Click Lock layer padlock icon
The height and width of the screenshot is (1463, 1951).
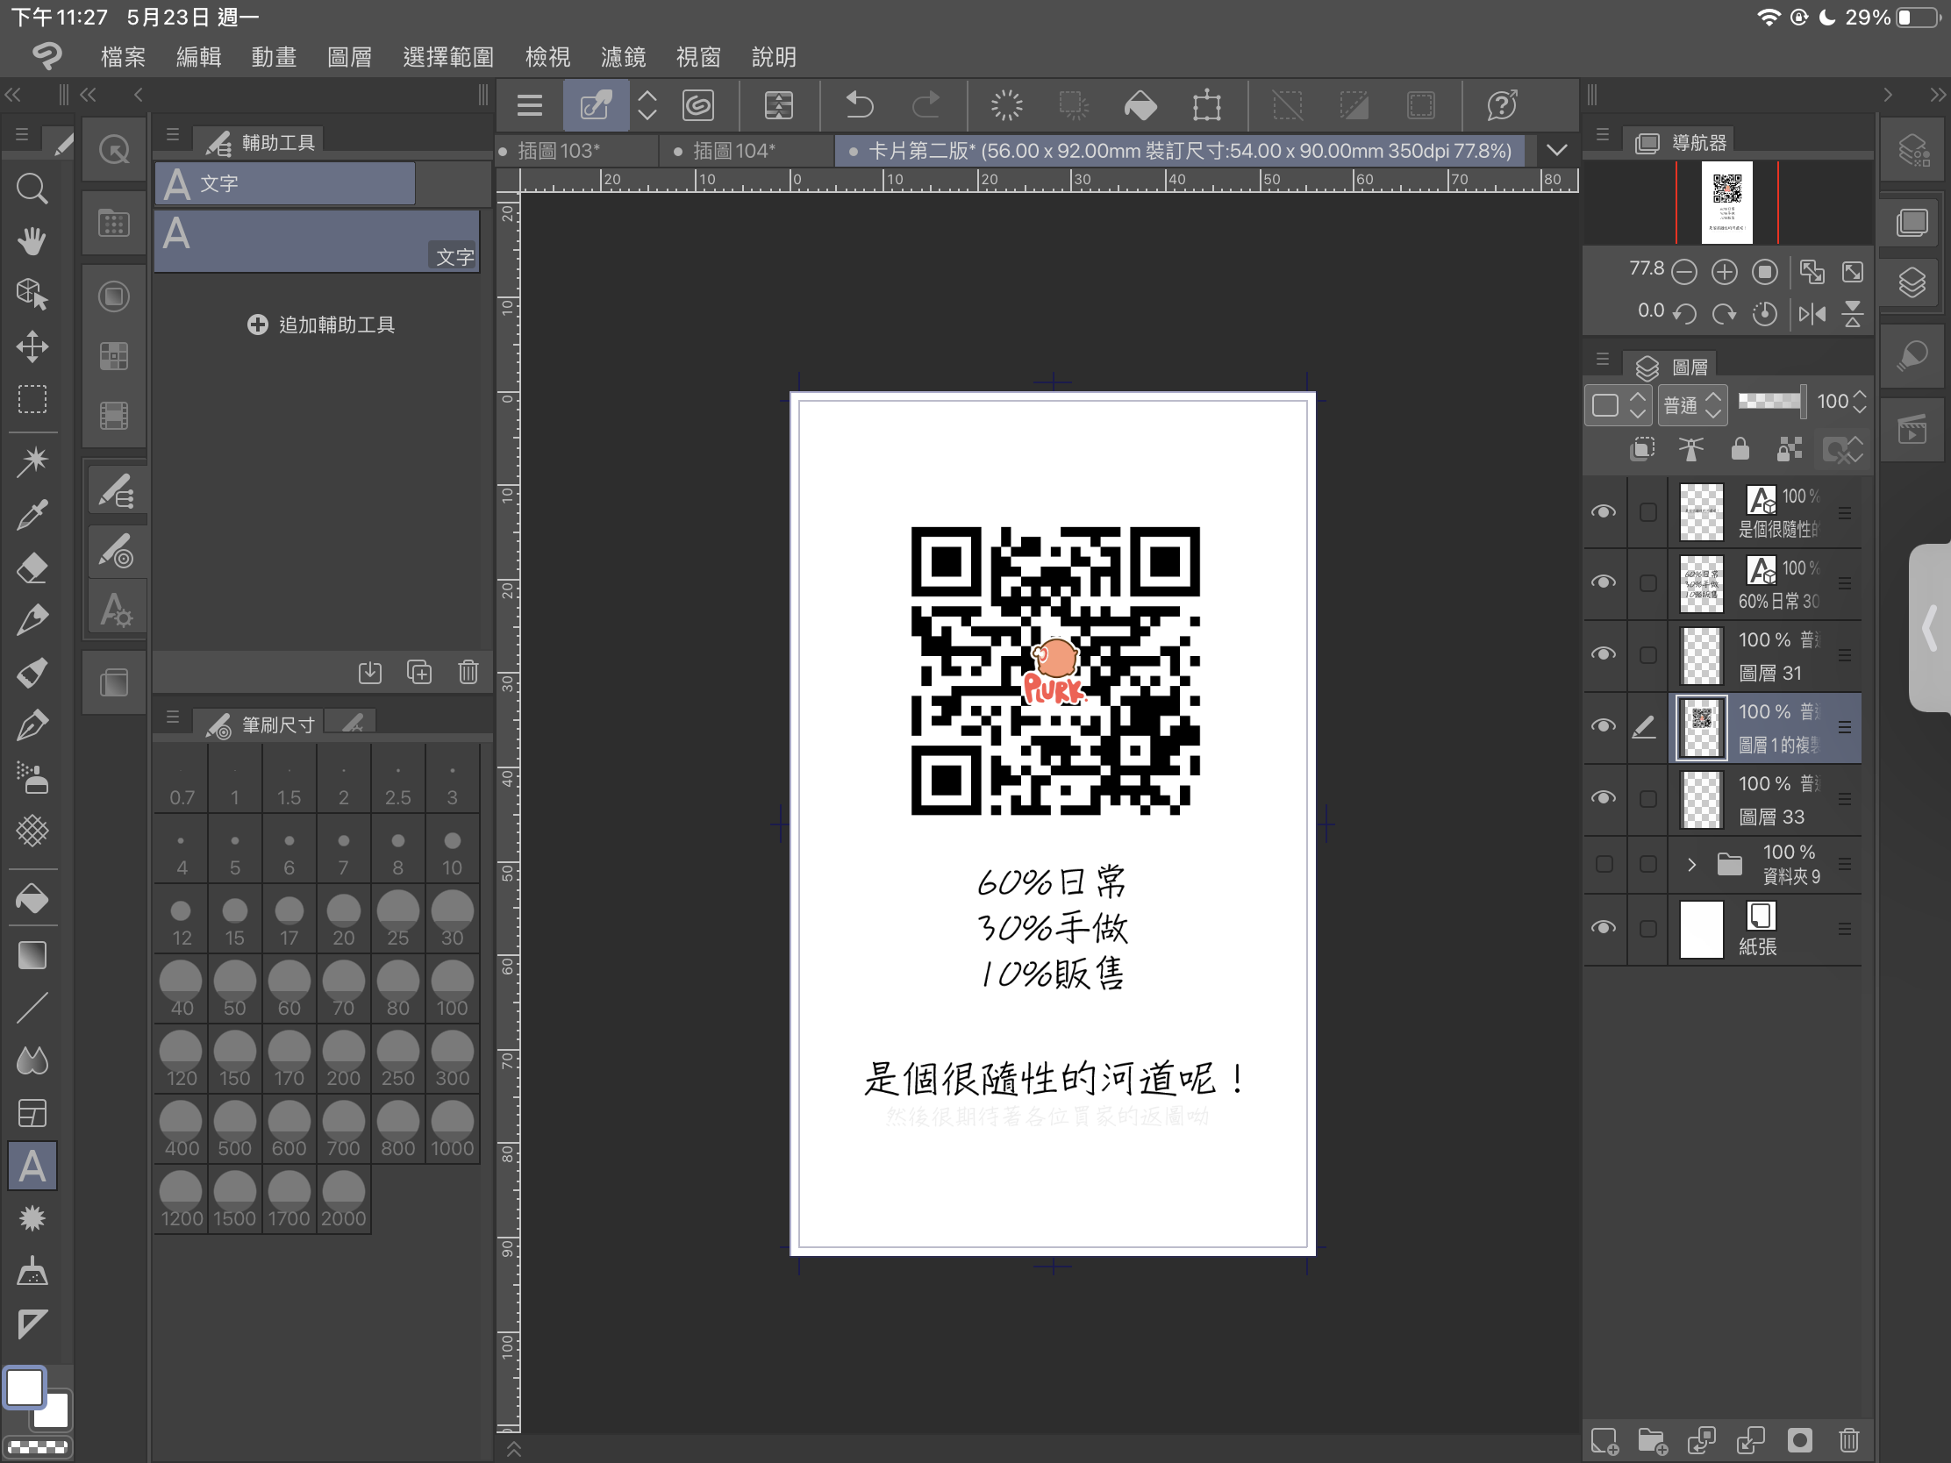point(1740,449)
